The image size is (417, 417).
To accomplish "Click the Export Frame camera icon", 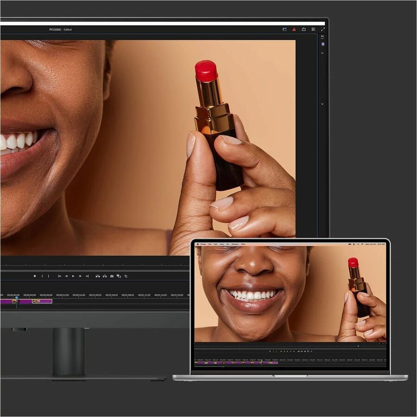I will pyautogui.click(x=112, y=276).
